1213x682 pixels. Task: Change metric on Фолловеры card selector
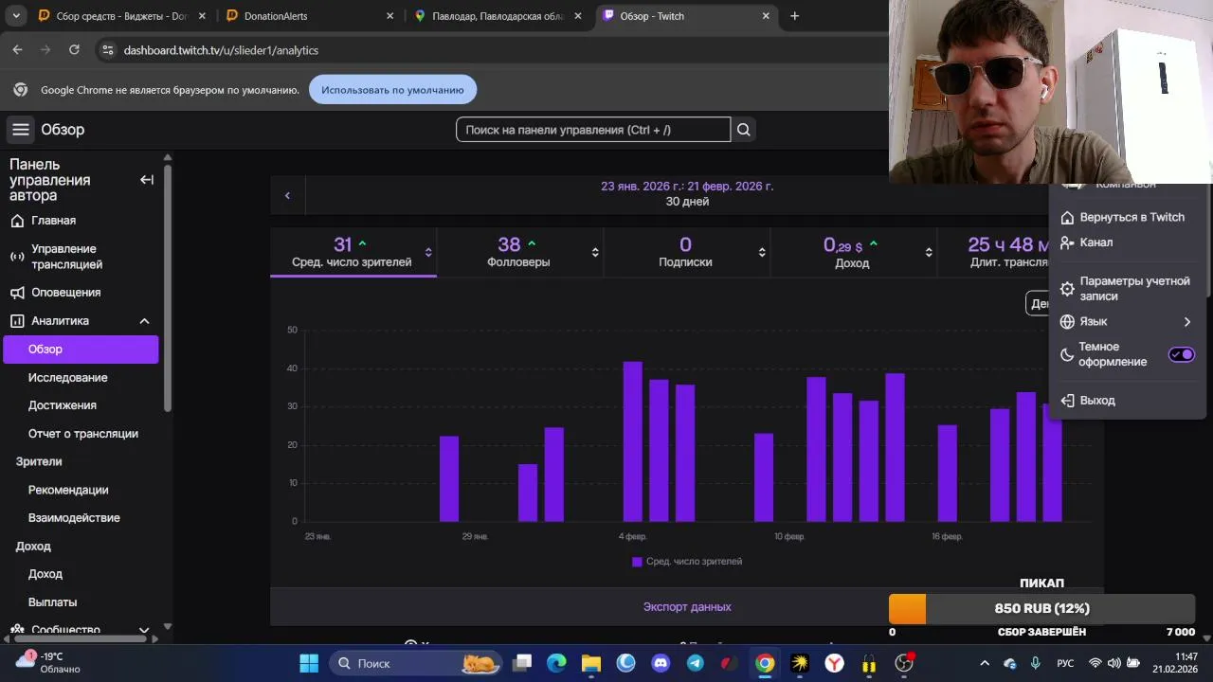(x=595, y=252)
